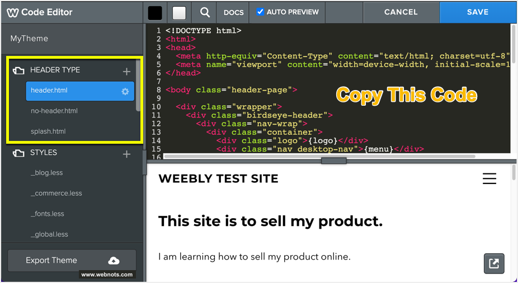The height and width of the screenshot is (283, 518).
Task: Click the logo div code line
Action: pyautogui.click(x=292, y=141)
